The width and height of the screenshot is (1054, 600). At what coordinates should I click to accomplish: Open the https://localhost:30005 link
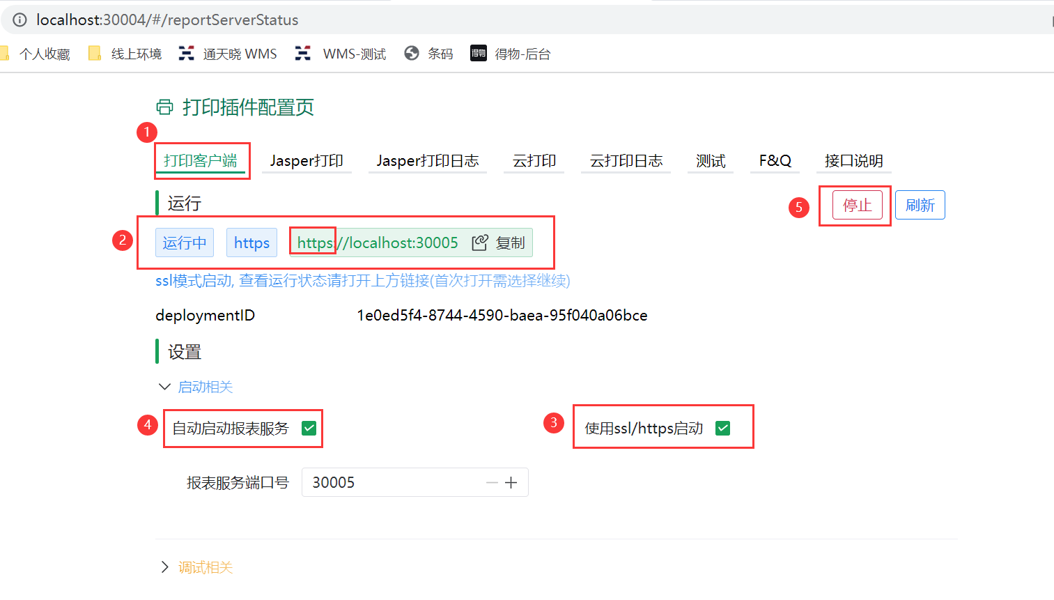pyautogui.click(x=378, y=243)
